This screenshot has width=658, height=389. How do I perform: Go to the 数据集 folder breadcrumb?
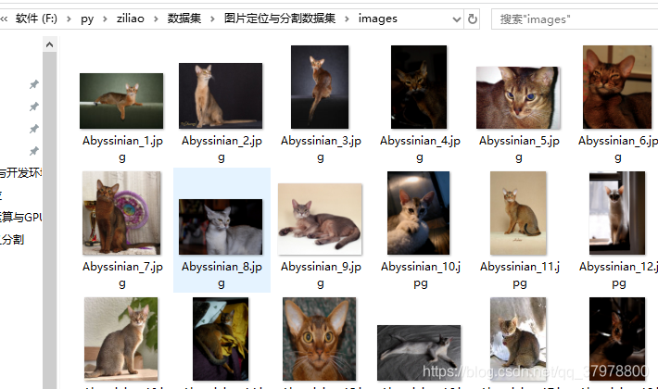pos(184,19)
